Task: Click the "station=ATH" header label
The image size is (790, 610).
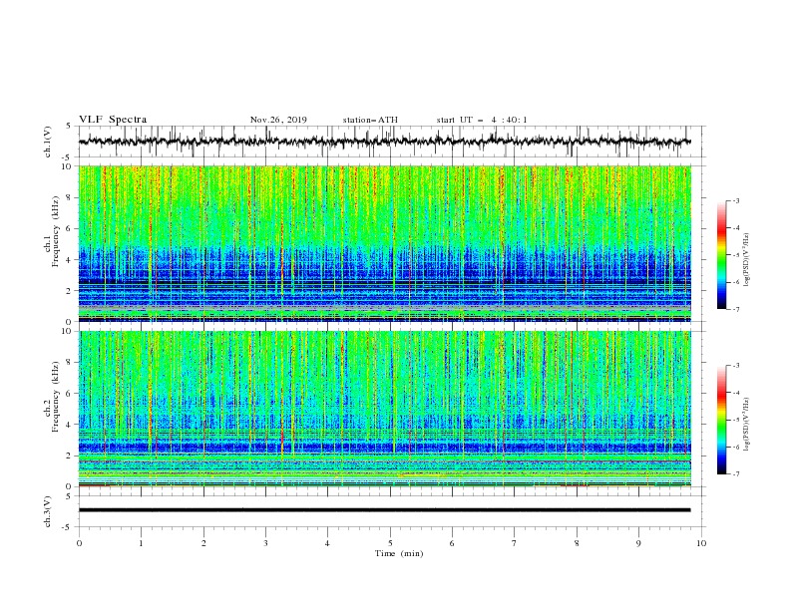Action: click(370, 120)
